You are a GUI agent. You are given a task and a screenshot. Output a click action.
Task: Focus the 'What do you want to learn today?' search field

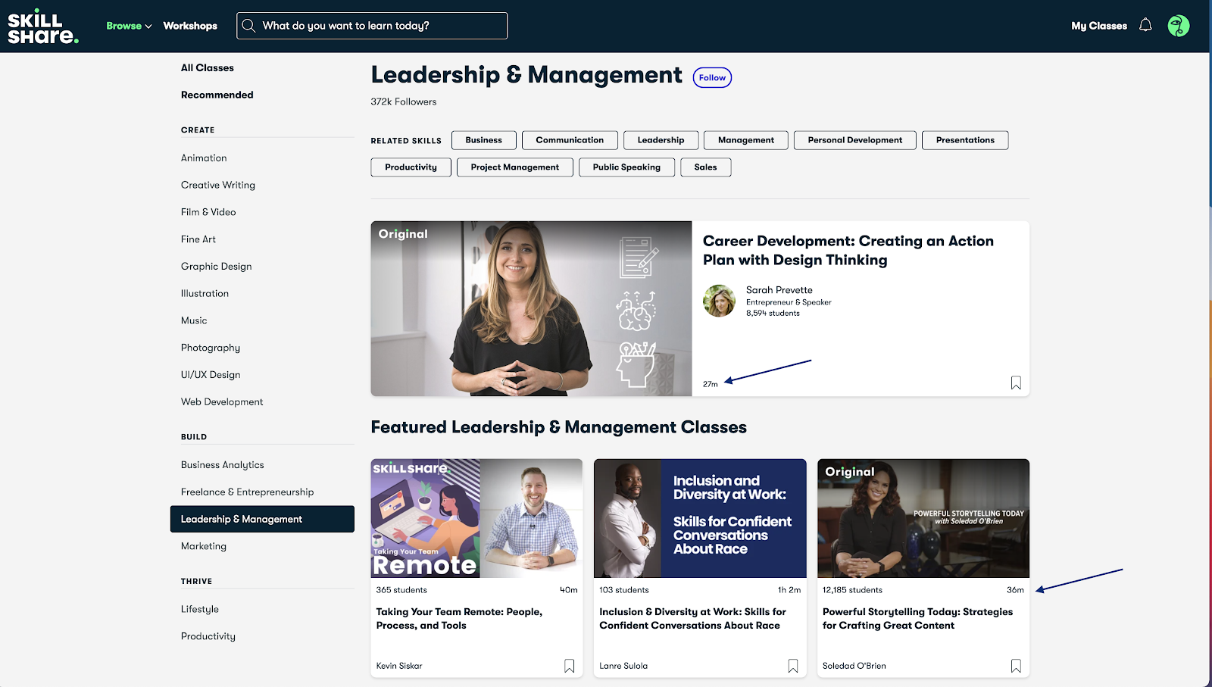click(372, 26)
